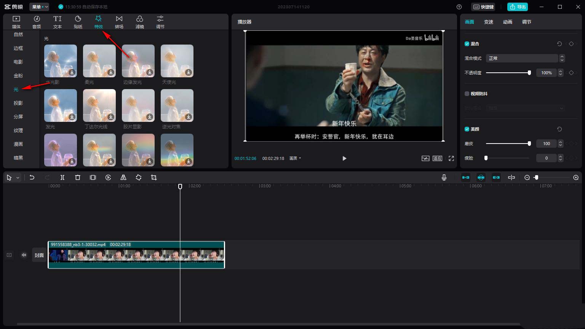Click the microphone record icon

[444, 177]
